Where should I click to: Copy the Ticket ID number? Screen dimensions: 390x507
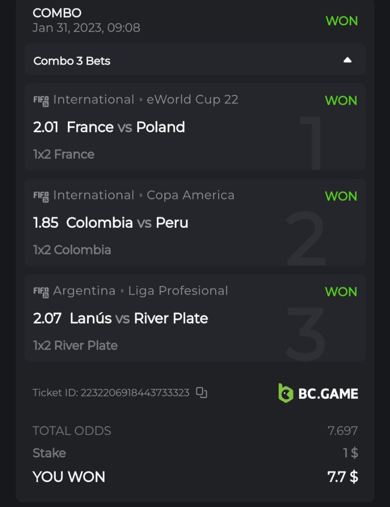point(202,393)
